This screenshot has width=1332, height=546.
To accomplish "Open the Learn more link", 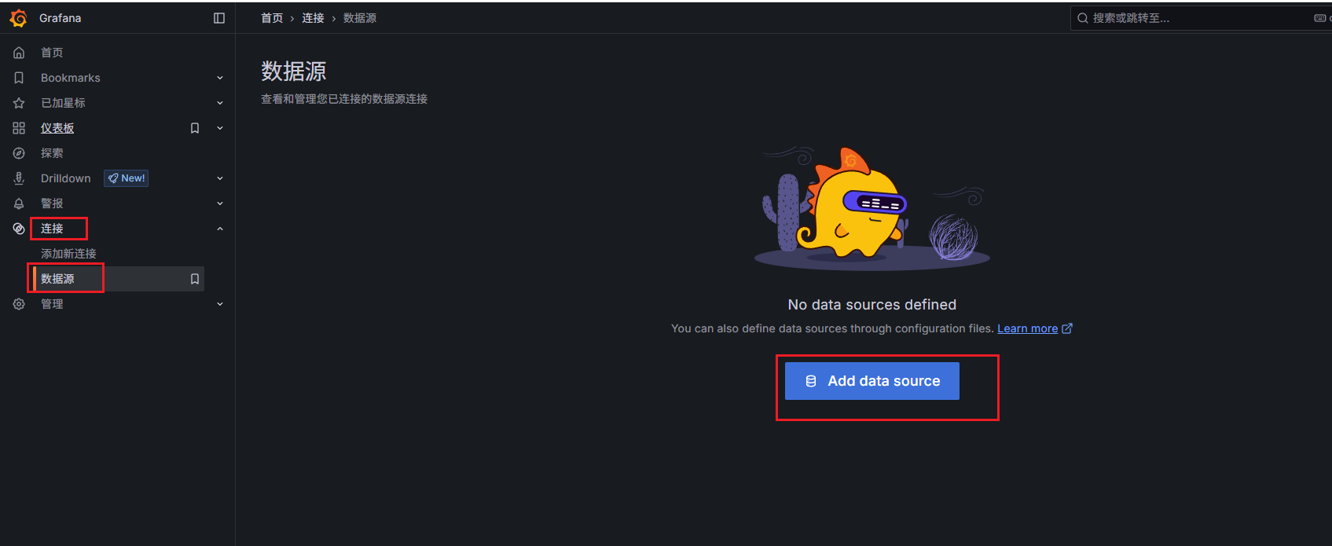I will [x=1027, y=328].
